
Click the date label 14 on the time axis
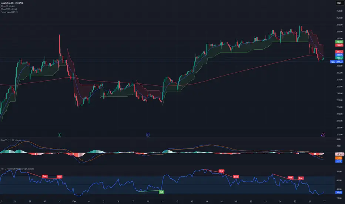[207, 201]
